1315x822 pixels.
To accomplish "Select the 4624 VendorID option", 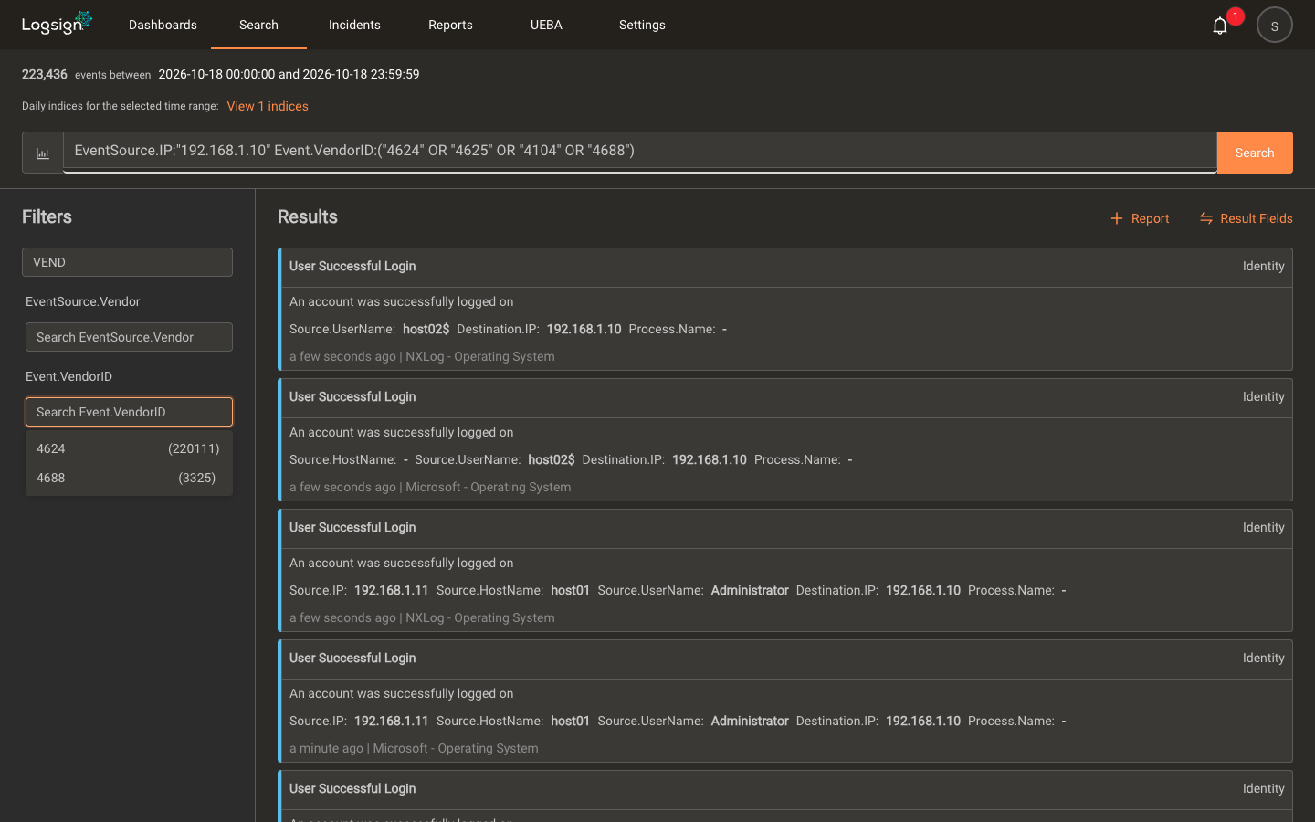I will tap(129, 448).
